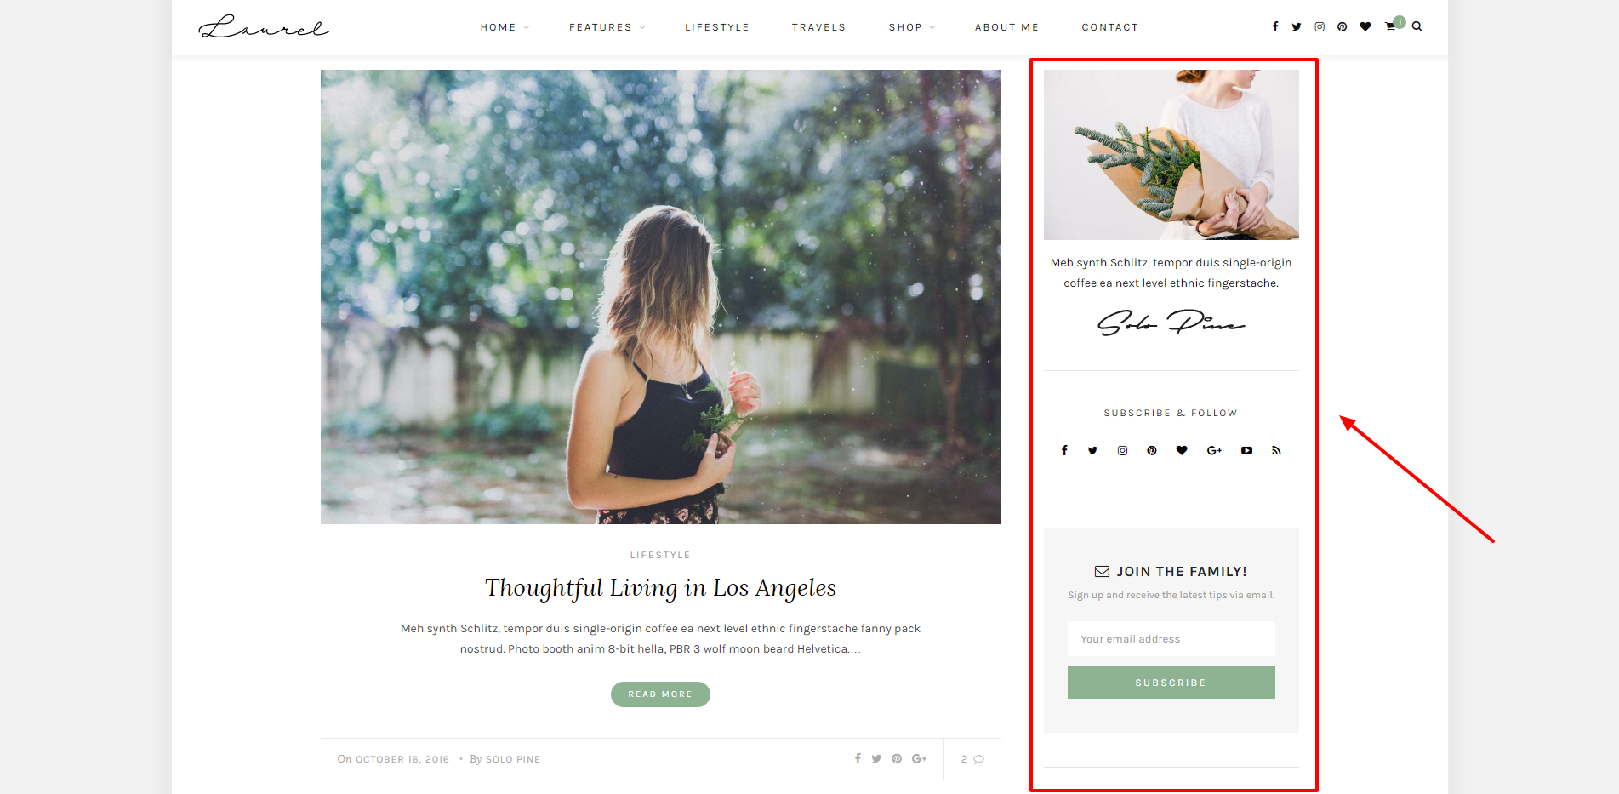Viewport: 1619px width, 794px height.
Task: Open the ABOUT ME menu item
Action: click(x=1006, y=27)
